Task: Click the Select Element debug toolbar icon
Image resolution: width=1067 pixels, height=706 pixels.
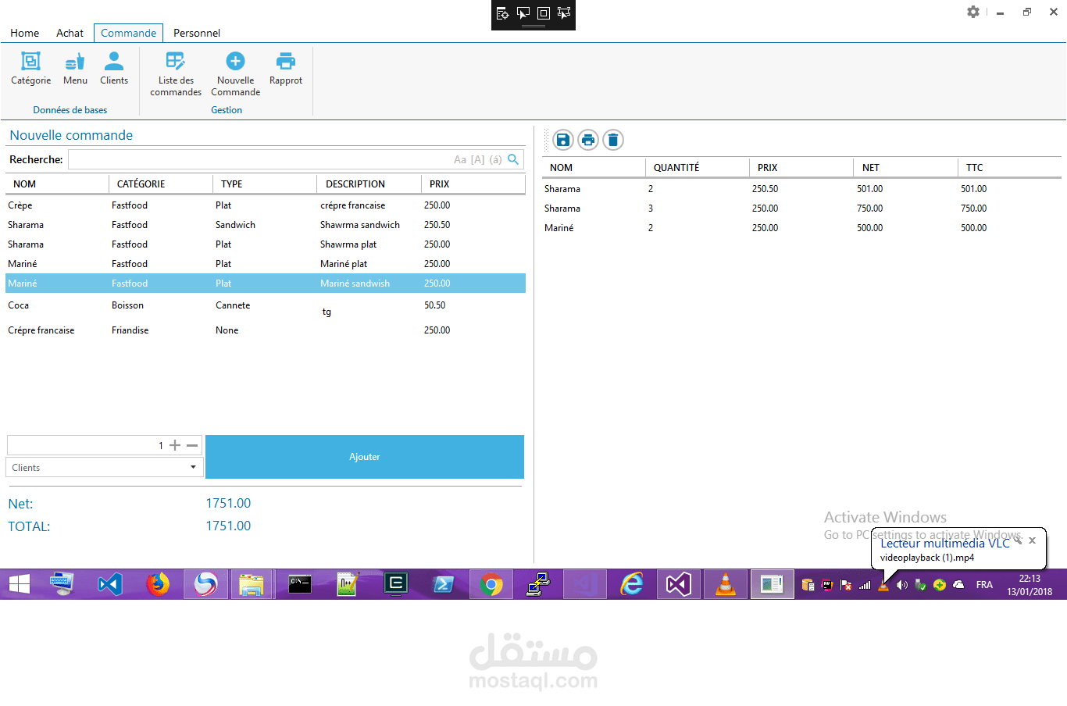Action: coord(523,12)
